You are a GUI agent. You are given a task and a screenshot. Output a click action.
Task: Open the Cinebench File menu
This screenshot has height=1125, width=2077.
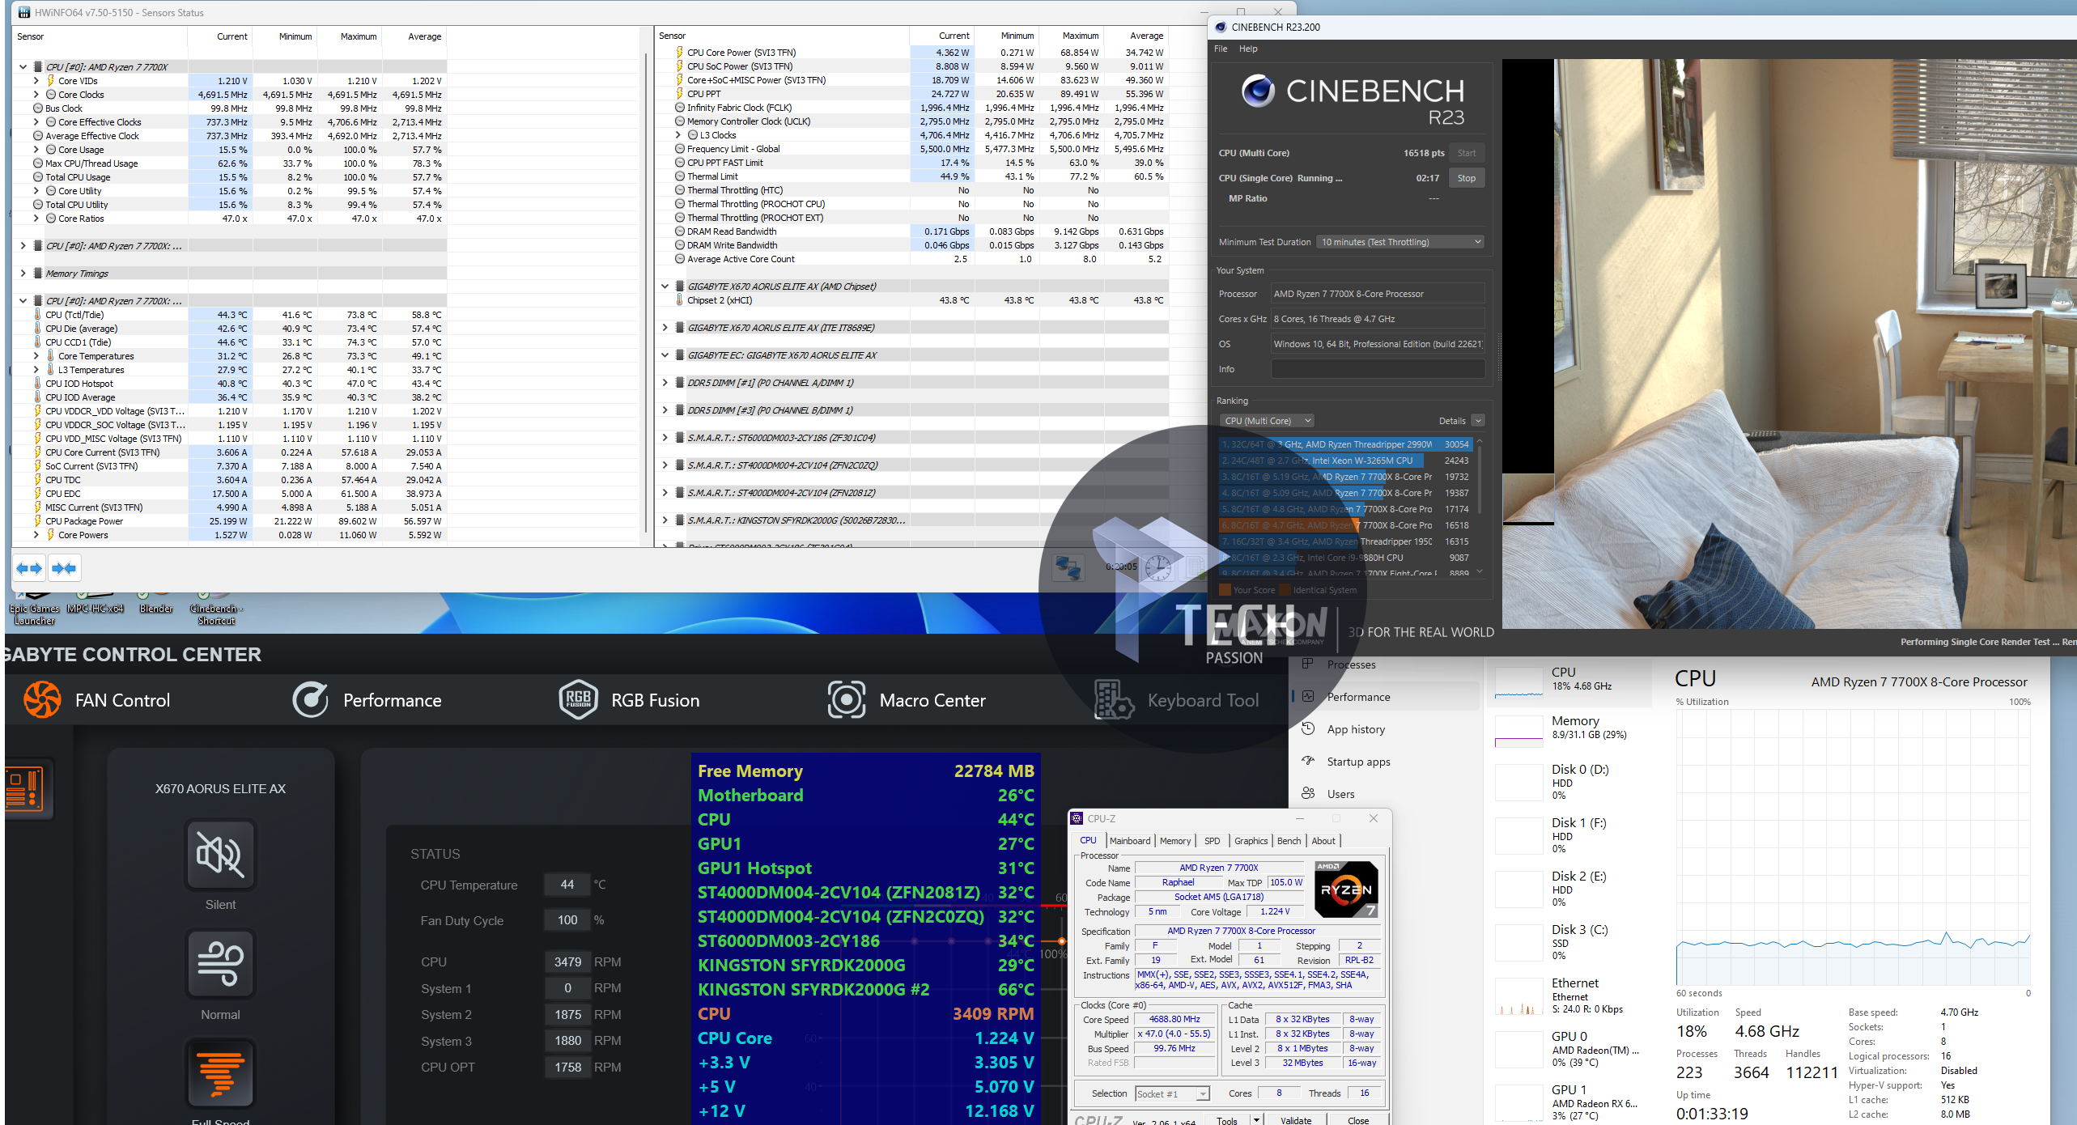tap(1220, 49)
